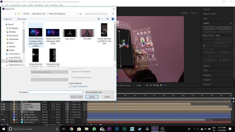
Task: Click label color swatch of Track Solid 1 layer
Action: (x=14, y=122)
